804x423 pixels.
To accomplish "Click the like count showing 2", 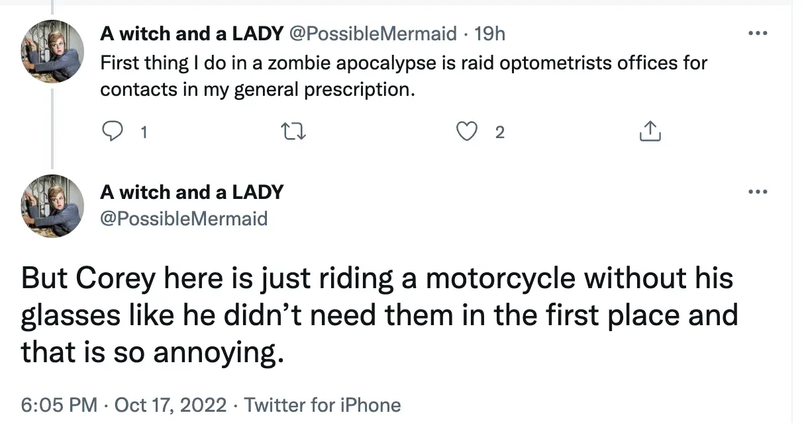I will (500, 132).
